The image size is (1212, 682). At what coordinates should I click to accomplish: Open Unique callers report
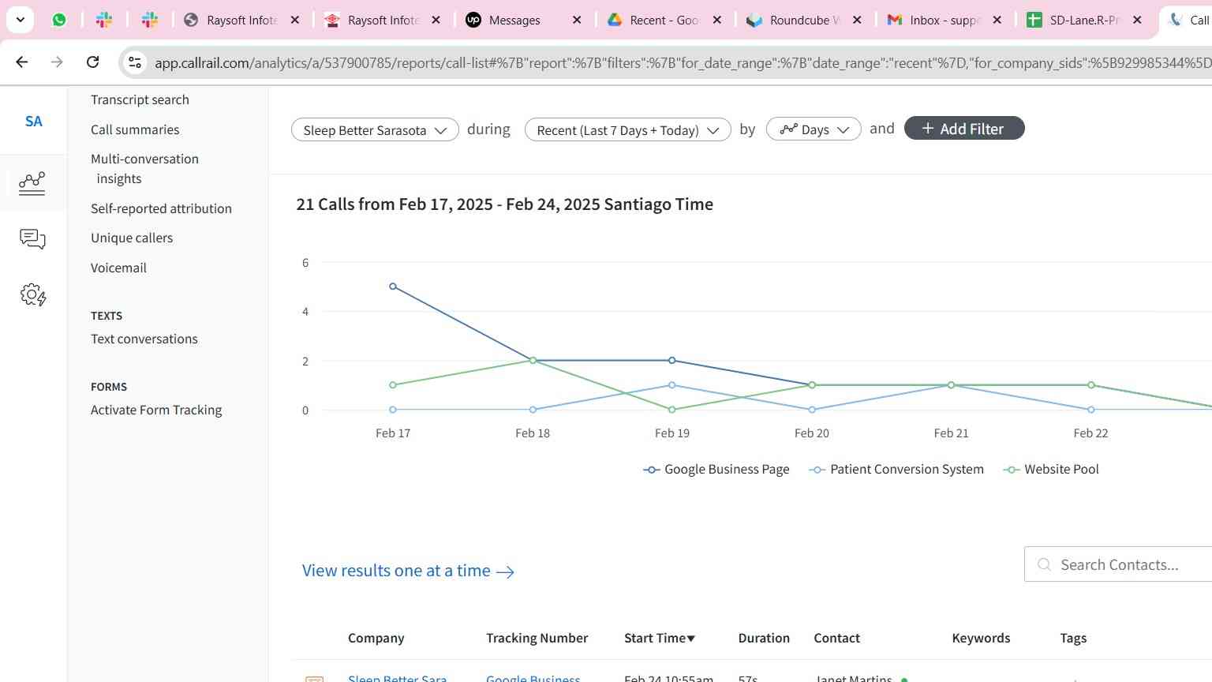(132, 238)
